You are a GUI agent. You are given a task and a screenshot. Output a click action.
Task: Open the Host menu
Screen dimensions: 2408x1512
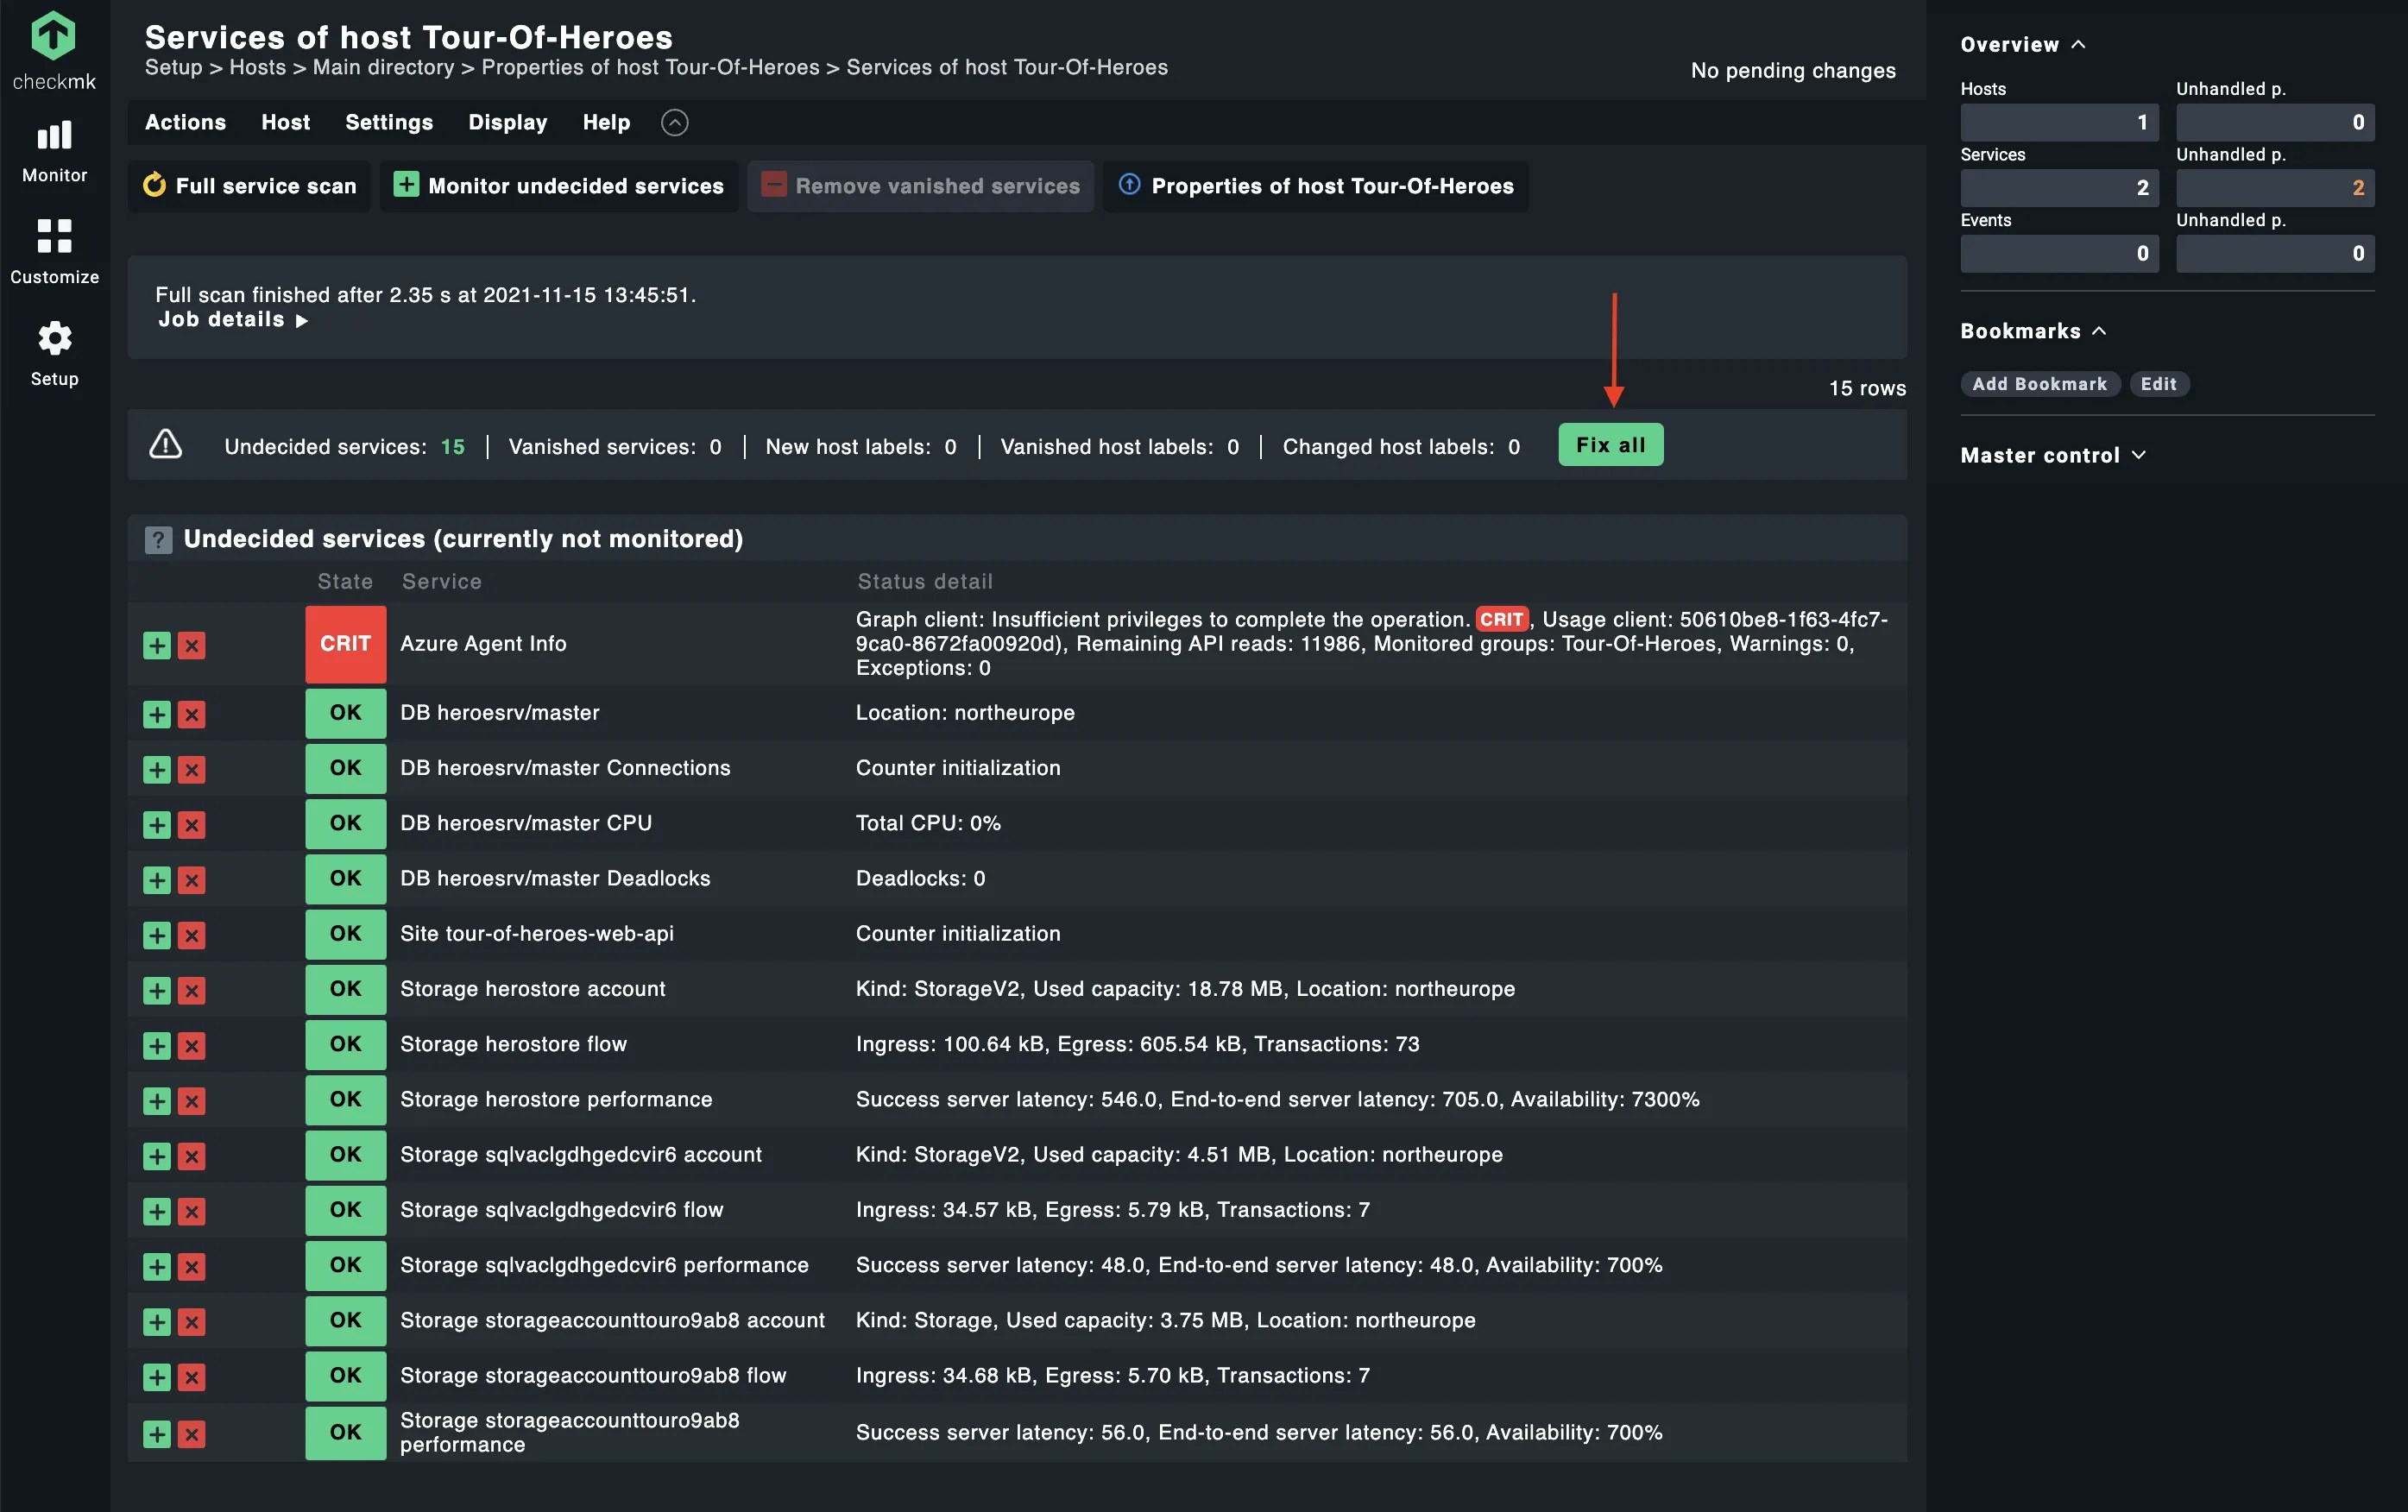(285, 122)
